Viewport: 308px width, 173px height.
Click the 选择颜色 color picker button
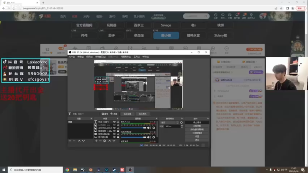tap(142, 114)
